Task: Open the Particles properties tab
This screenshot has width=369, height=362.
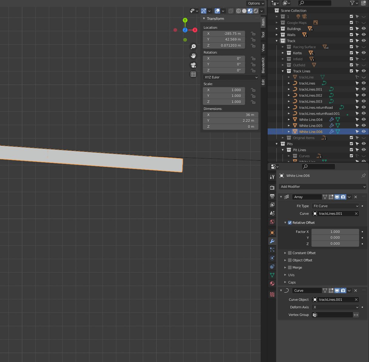Action: (272, 250)
